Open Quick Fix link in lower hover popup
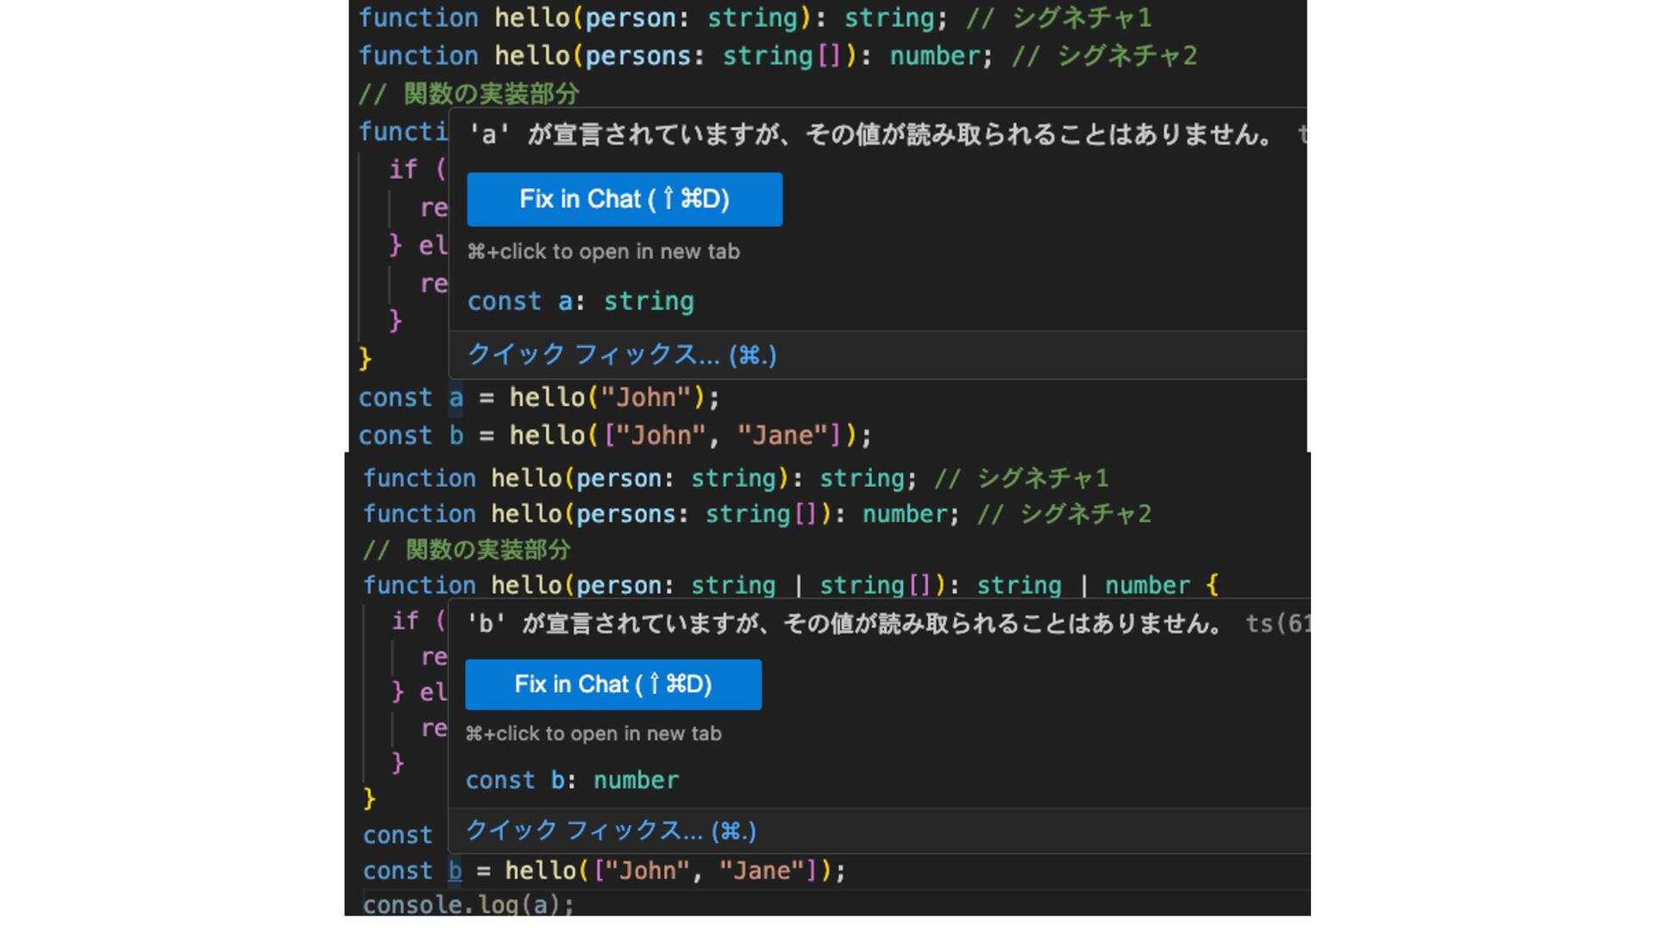The width and height of the screenshot is (1656, 931). coord(611,831)
